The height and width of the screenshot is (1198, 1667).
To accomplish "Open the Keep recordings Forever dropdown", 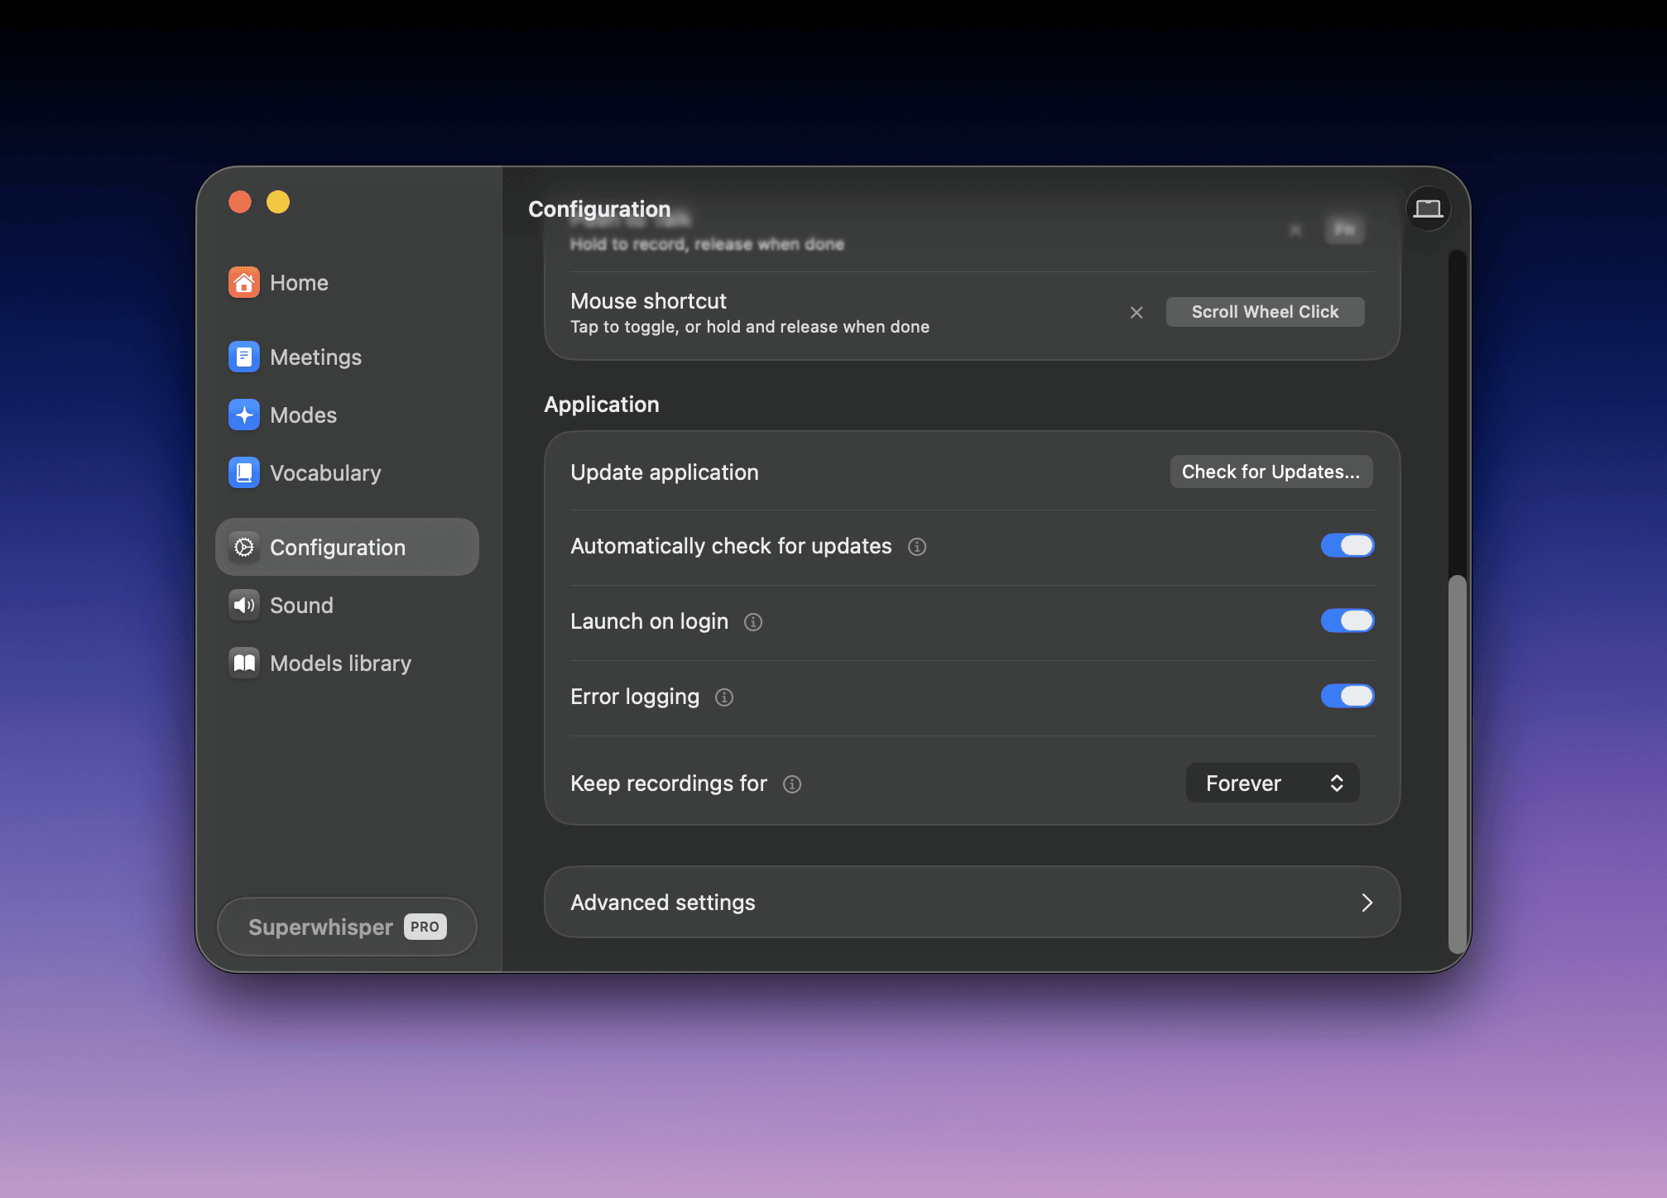I will 1272,783.
